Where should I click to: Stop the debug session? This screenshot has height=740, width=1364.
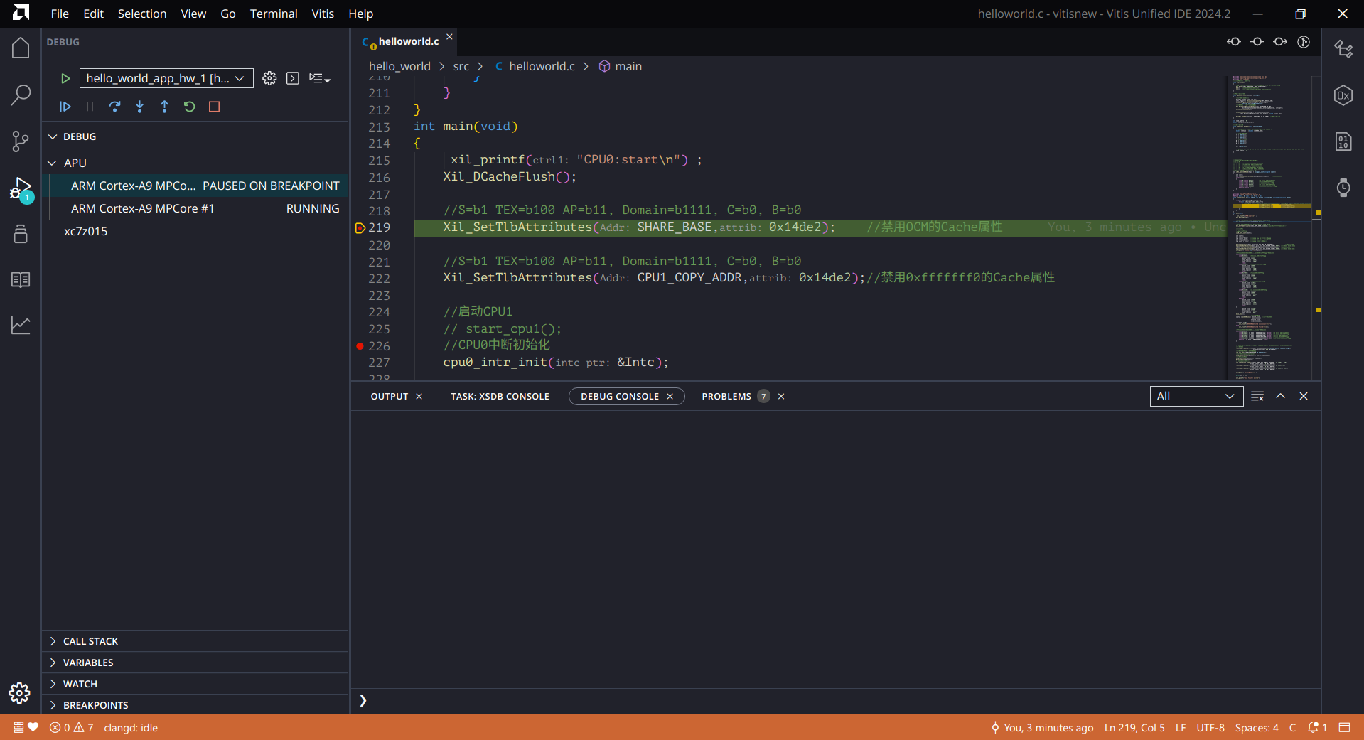tap(214, 107)
